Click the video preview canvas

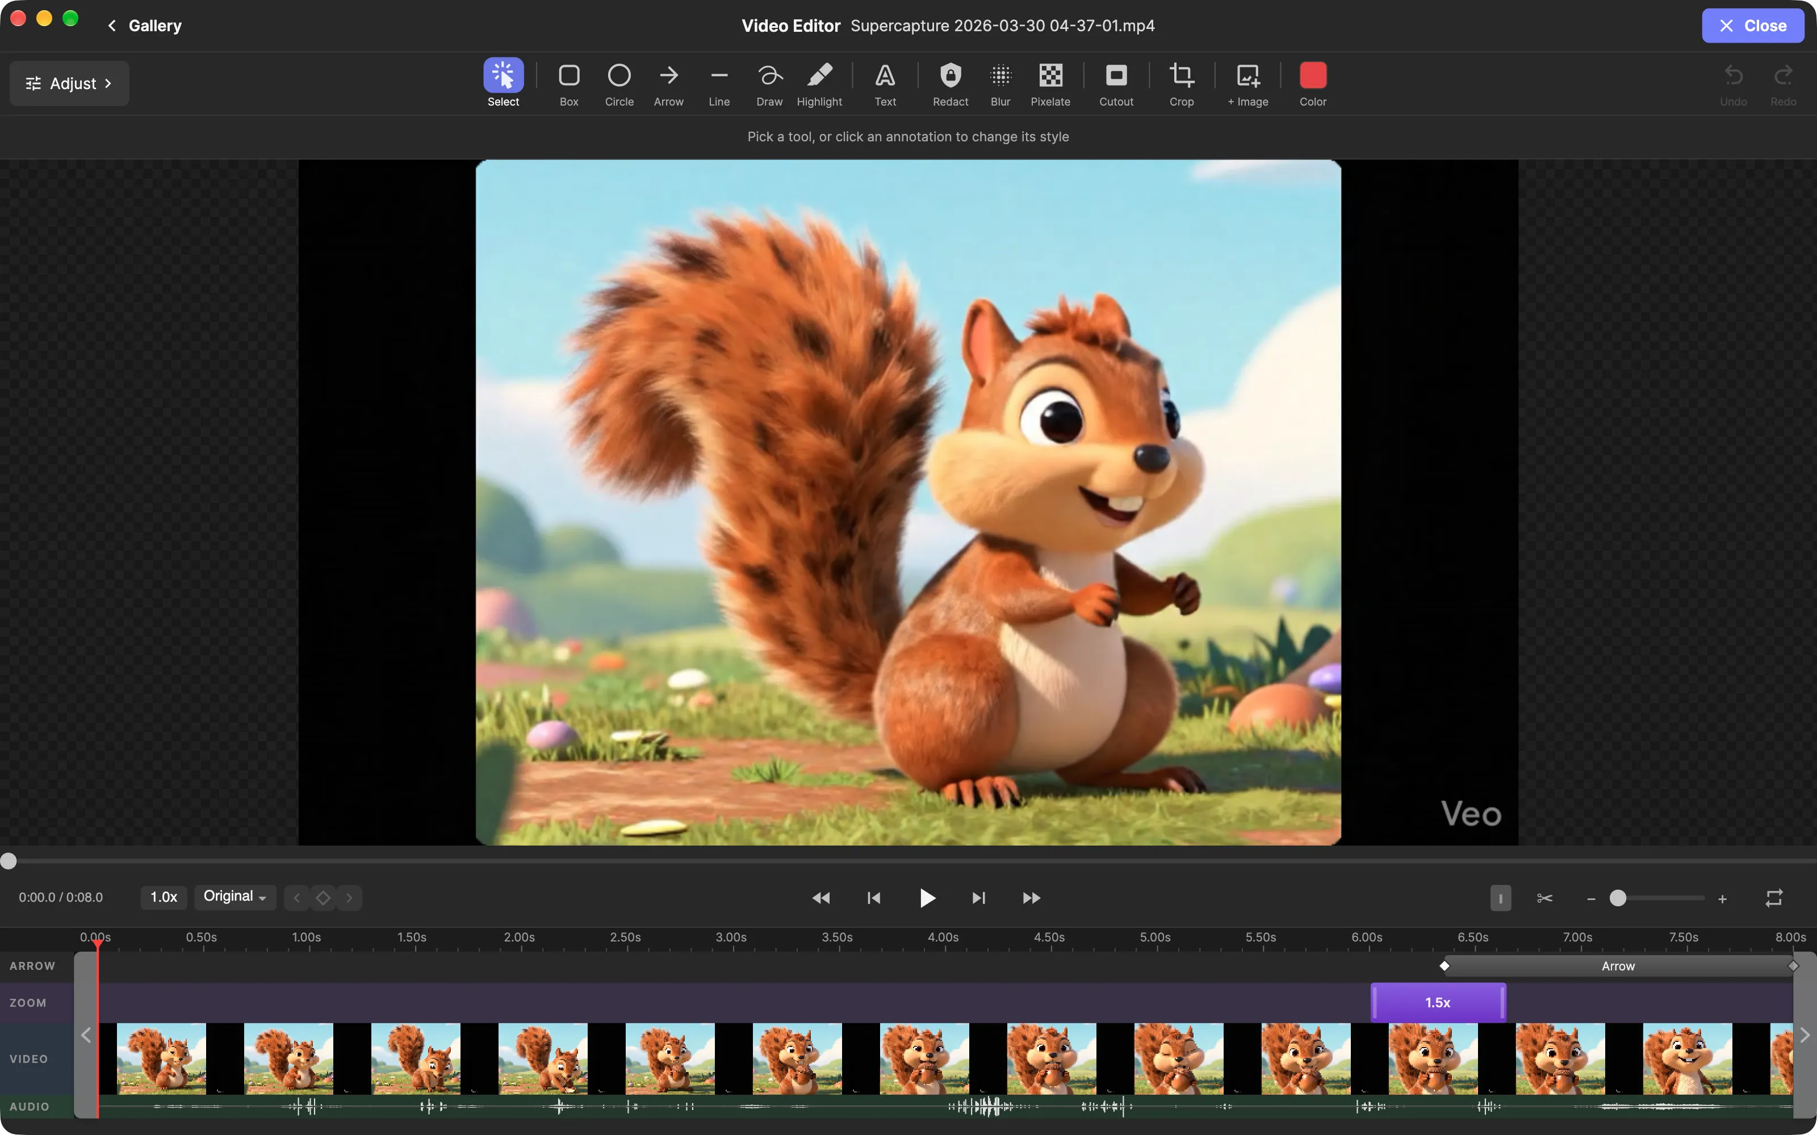point(909,502)
